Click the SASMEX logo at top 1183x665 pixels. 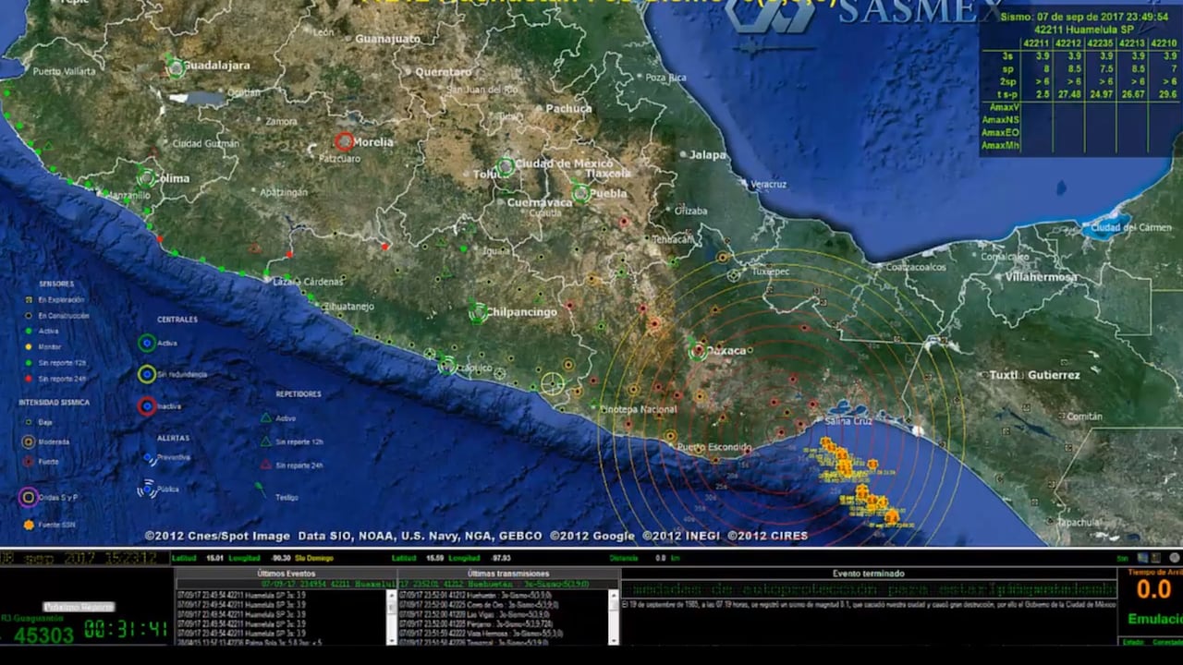coord(869,14)
